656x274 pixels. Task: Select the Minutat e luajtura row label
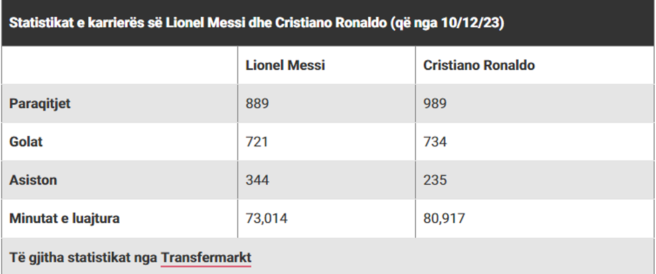[x=64, y=218]
